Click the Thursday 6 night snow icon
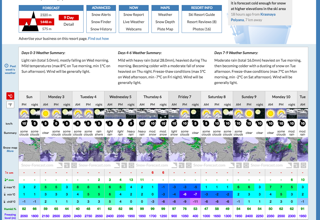 (163, 113)
